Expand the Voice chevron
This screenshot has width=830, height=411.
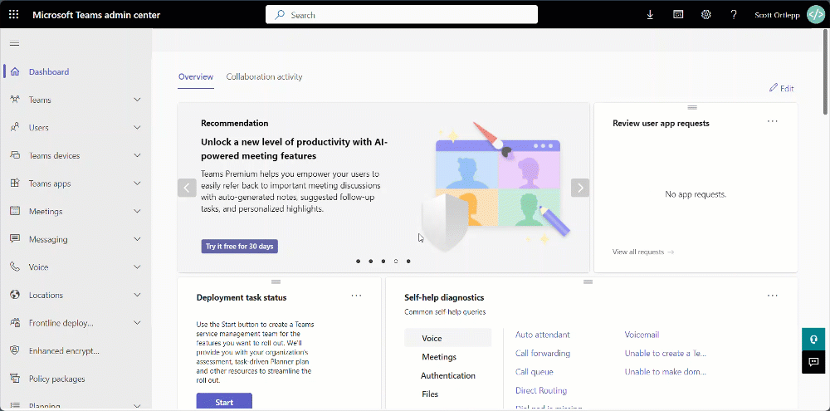point(137,267)
